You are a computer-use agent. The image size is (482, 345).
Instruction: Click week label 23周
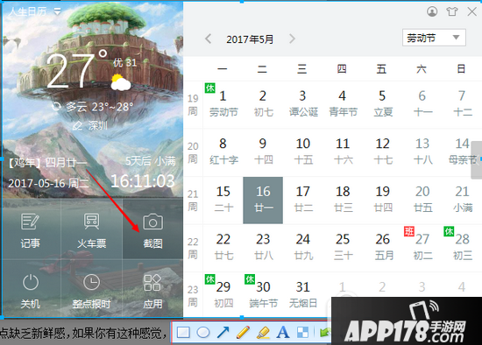click(x=193, y=296)
